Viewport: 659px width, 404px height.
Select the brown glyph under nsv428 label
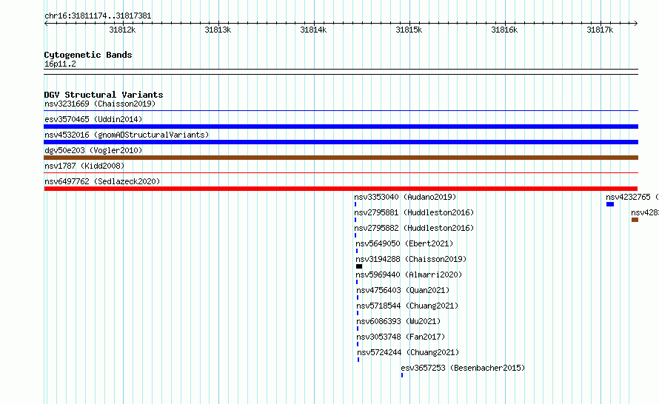point(635,220)
